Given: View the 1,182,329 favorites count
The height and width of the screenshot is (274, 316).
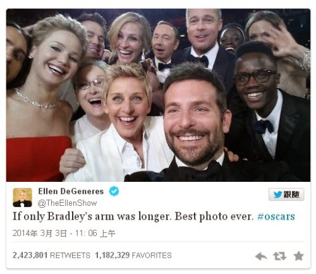Looking at the screenshot, I should pos(112,255).
